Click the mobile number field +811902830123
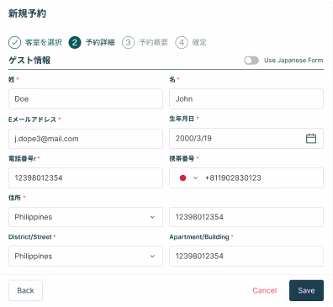Viewport: 333px width, 307px height. 246,178
